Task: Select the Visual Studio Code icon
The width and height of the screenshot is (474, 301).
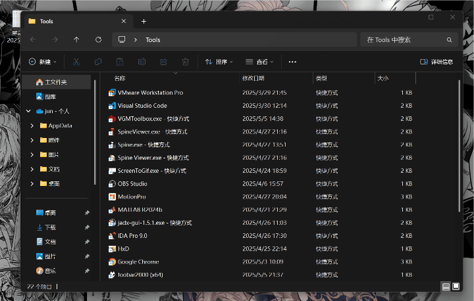Action: (112, 106)
